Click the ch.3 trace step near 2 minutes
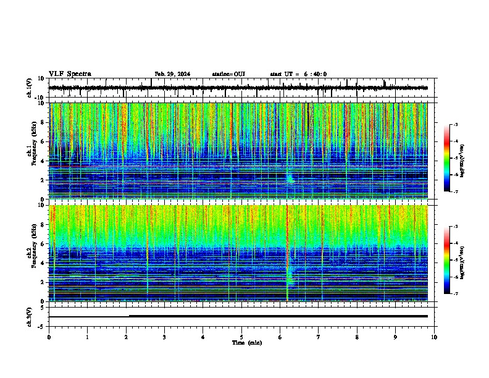 tap(129, 316)
